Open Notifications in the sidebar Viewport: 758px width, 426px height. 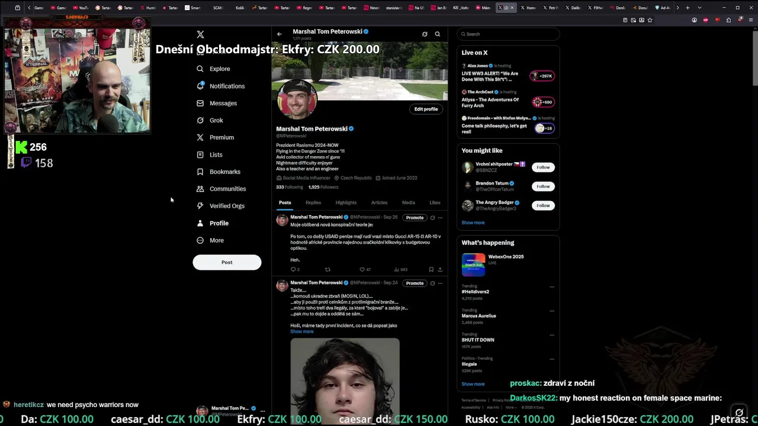pos(221,86)
